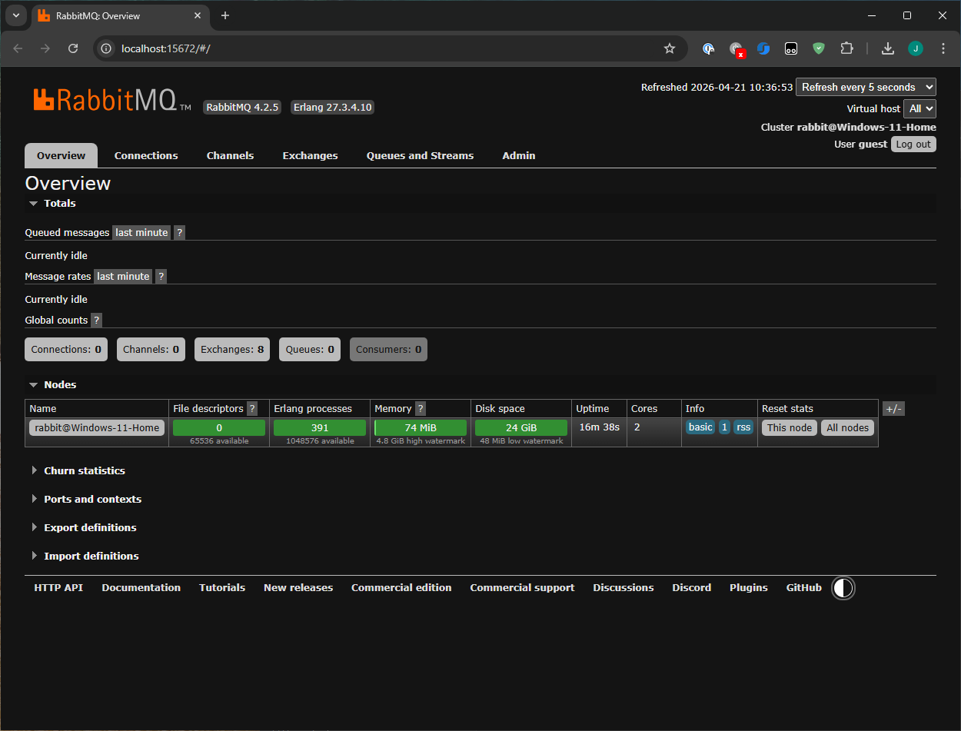961x731 pixels.
Task: Click help icon next to Queued messages
Action: [x=179, y=232]
